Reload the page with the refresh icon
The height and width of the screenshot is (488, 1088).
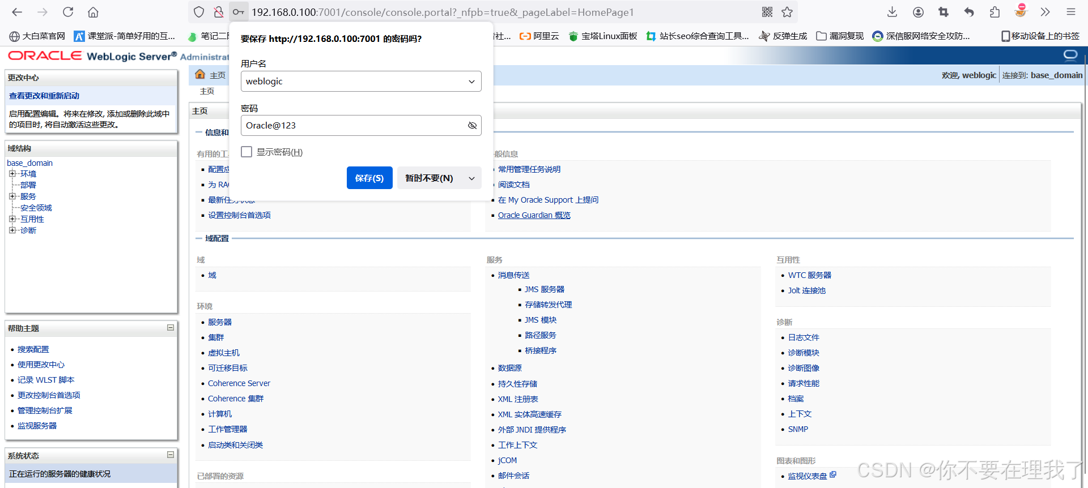pos(68,12)
